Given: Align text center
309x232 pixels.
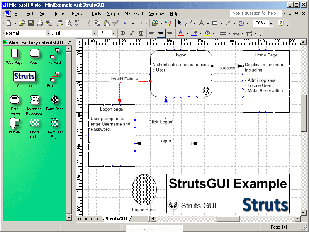Looking at the screenshot, I should pyautogui.click(x=161, y=33).
